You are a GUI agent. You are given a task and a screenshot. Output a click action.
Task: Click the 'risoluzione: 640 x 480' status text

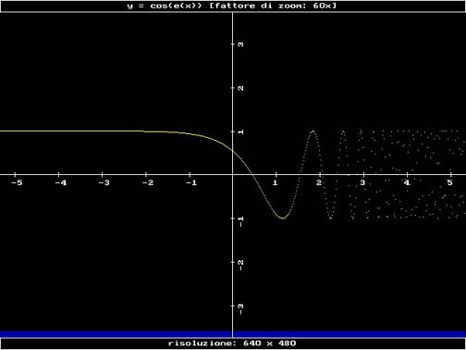tap(232, 344)
